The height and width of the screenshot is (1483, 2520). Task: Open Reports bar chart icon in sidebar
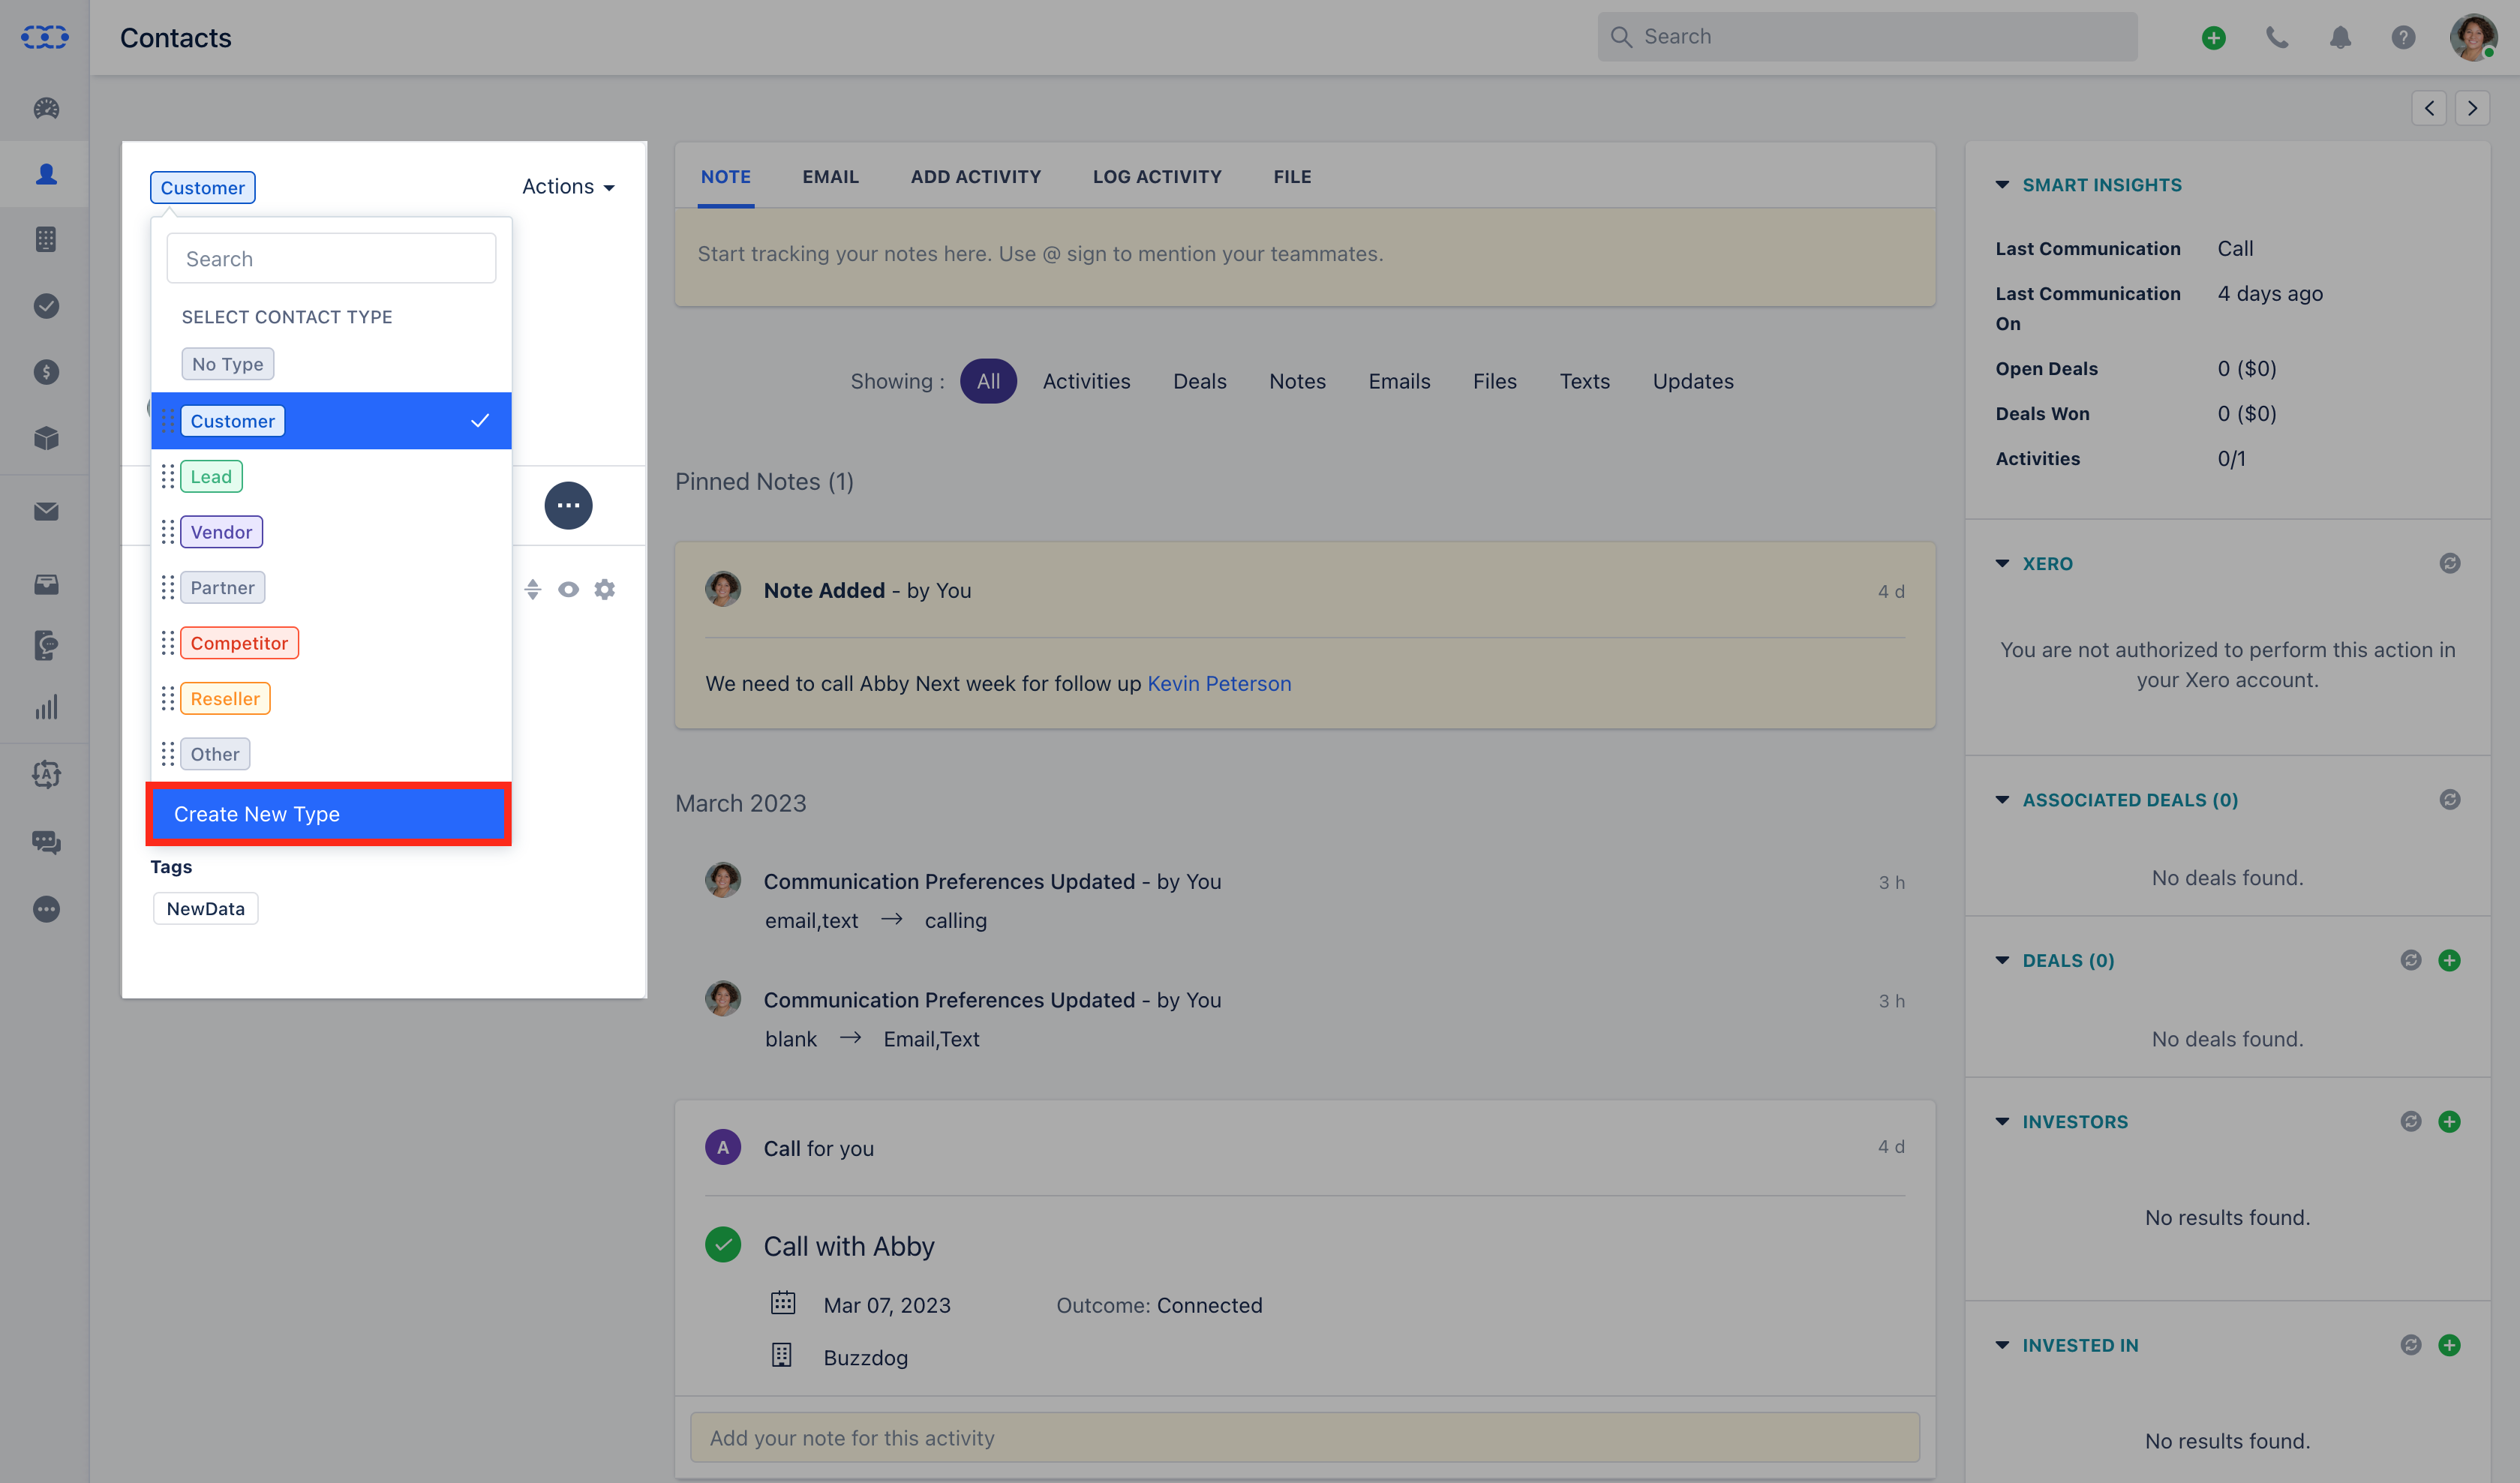pos(46,708)
